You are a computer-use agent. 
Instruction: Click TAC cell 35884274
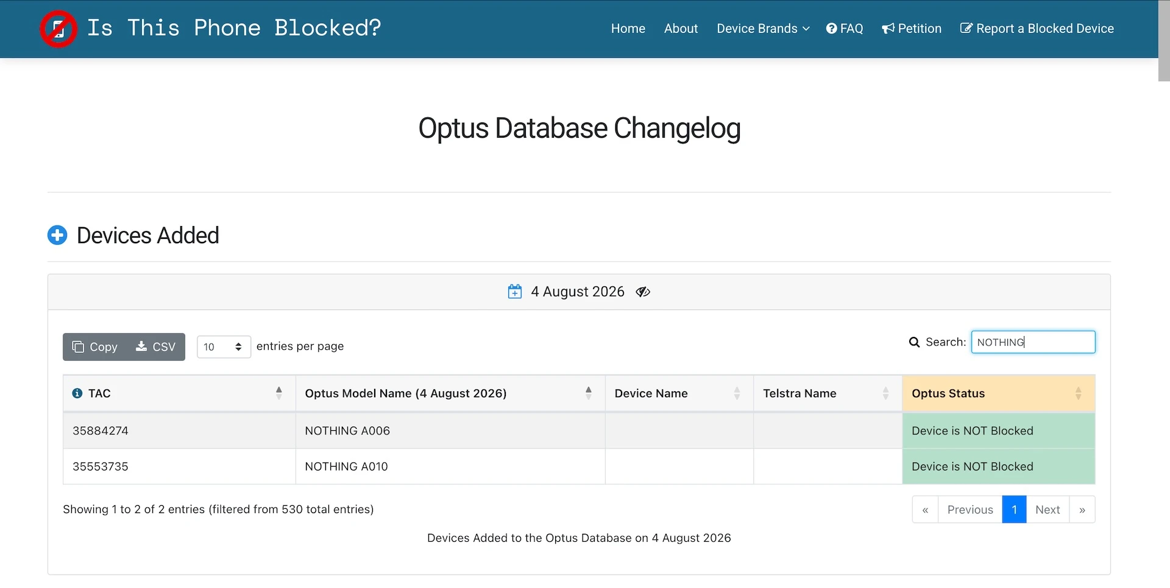(179, 431)
